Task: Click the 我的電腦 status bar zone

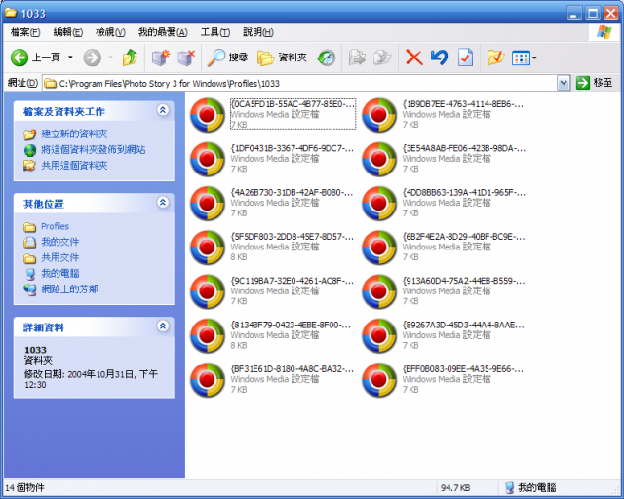Action: [530, 487]
